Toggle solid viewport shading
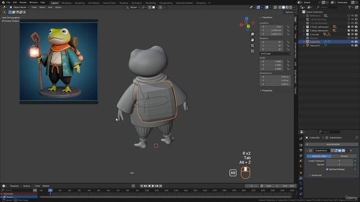This screenshot has width=360, height=202. pos(283,7)
